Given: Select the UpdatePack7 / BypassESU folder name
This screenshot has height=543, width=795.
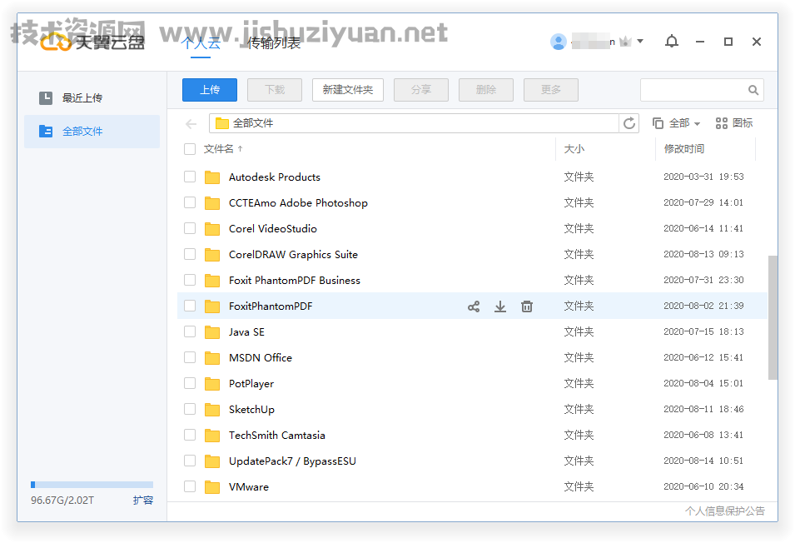Looking at the screenshot, I should click(x=292, y=461).
